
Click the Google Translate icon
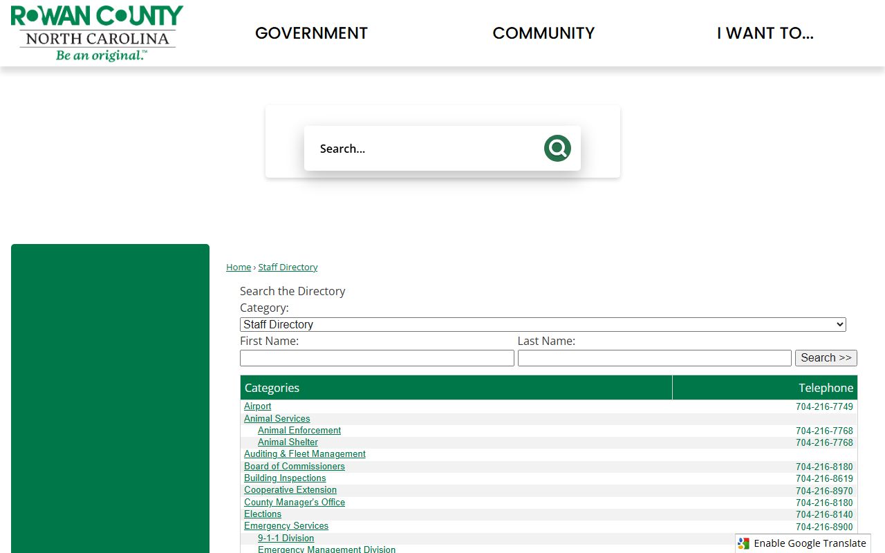(743, 543)
